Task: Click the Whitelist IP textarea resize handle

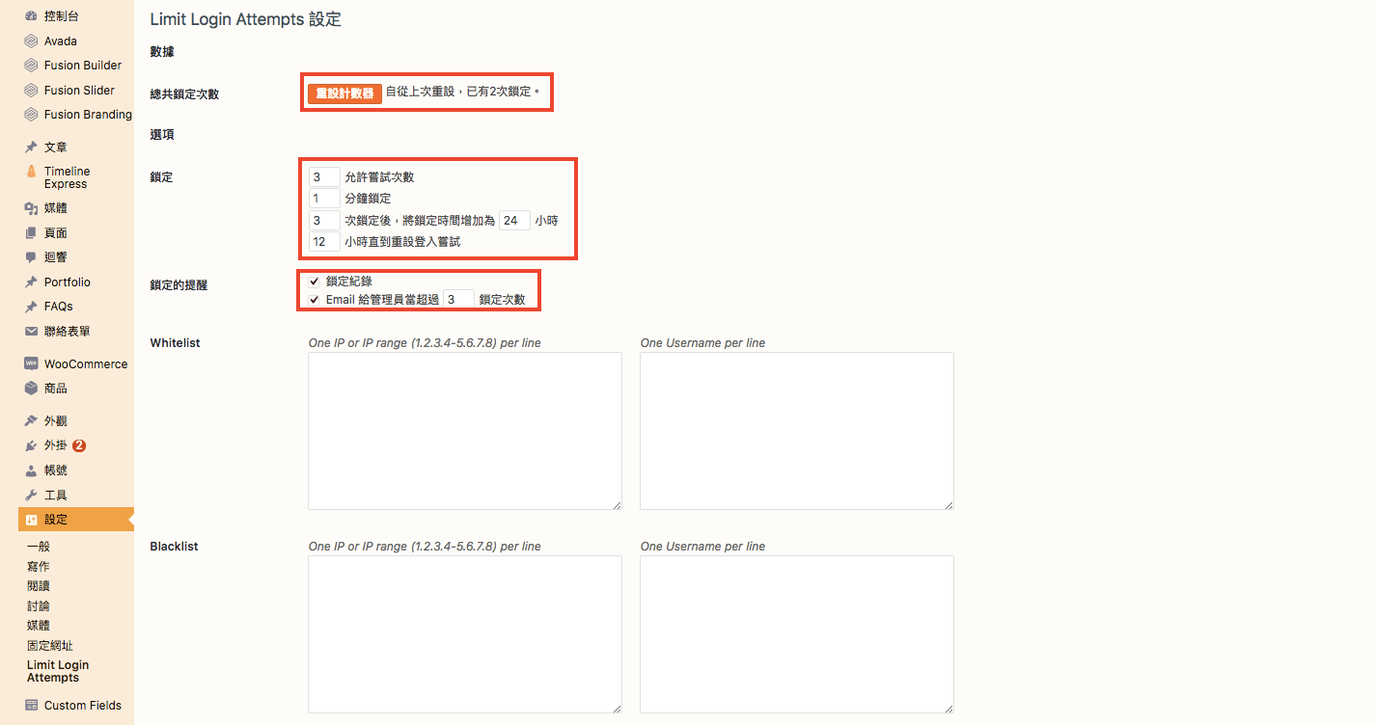Action: pos(617,504)
